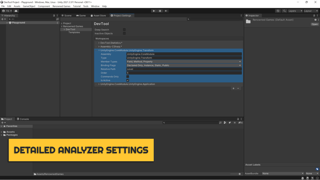Viewport: 320px width, 180px height.
Task: Toggle the Inactive Objects checkbox
Action: 124,33
